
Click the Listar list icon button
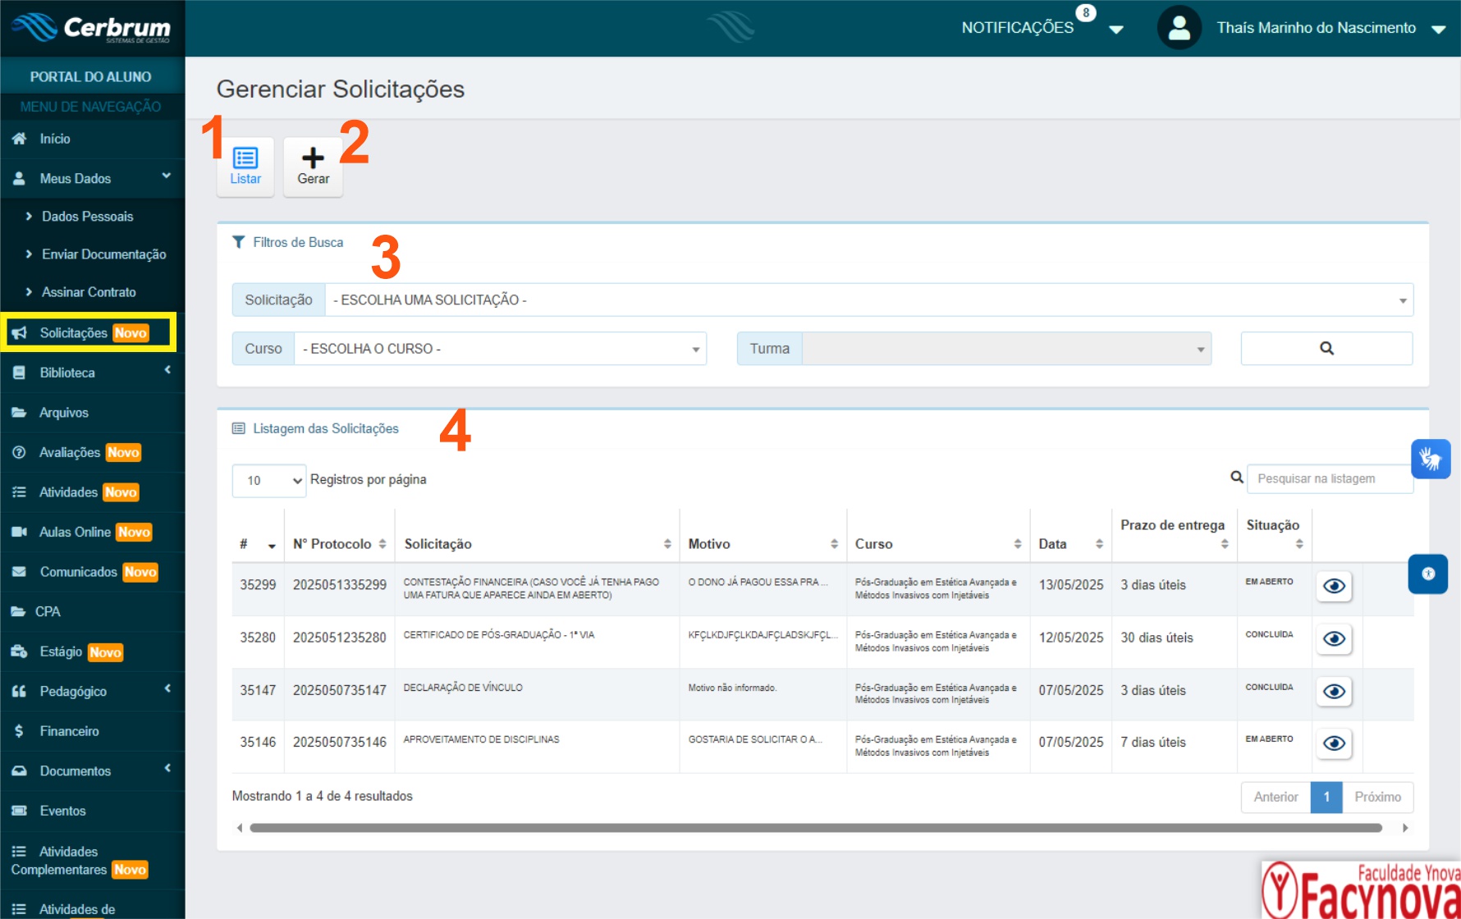tap(245, 167)
